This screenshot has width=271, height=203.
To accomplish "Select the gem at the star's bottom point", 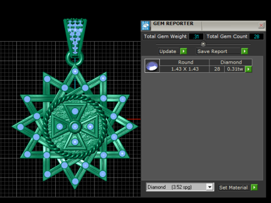I will click(75, 182).
